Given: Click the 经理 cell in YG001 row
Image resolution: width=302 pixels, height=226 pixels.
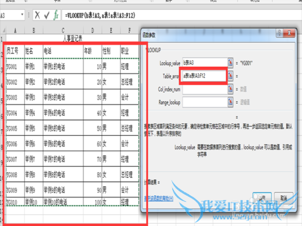Looking at the screenshot, I should 129,66.
